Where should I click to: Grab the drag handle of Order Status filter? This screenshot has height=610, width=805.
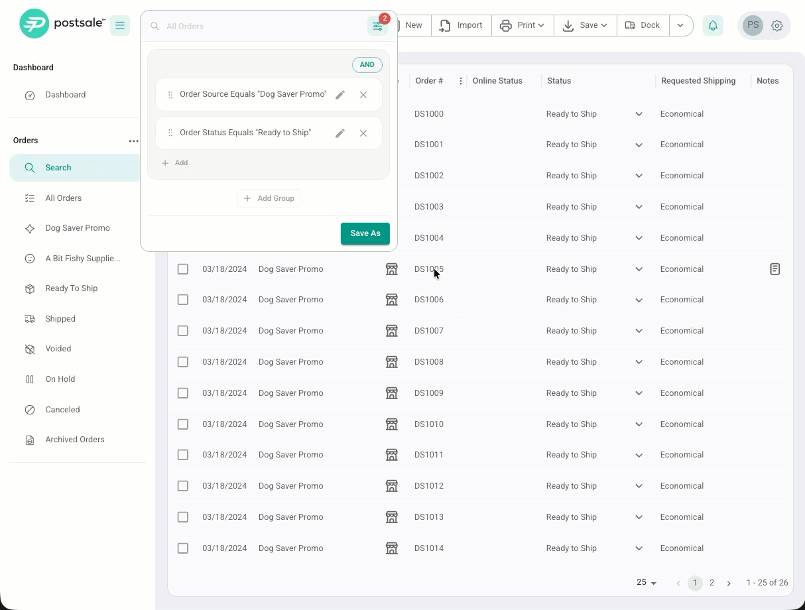click(170, 133)
